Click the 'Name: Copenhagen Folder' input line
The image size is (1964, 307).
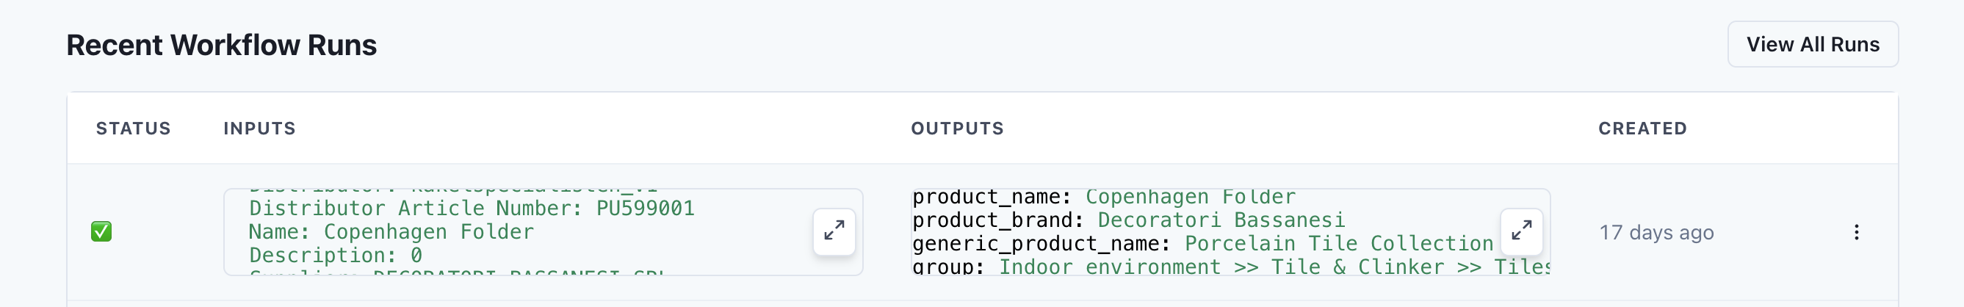[x=391, y=231]
